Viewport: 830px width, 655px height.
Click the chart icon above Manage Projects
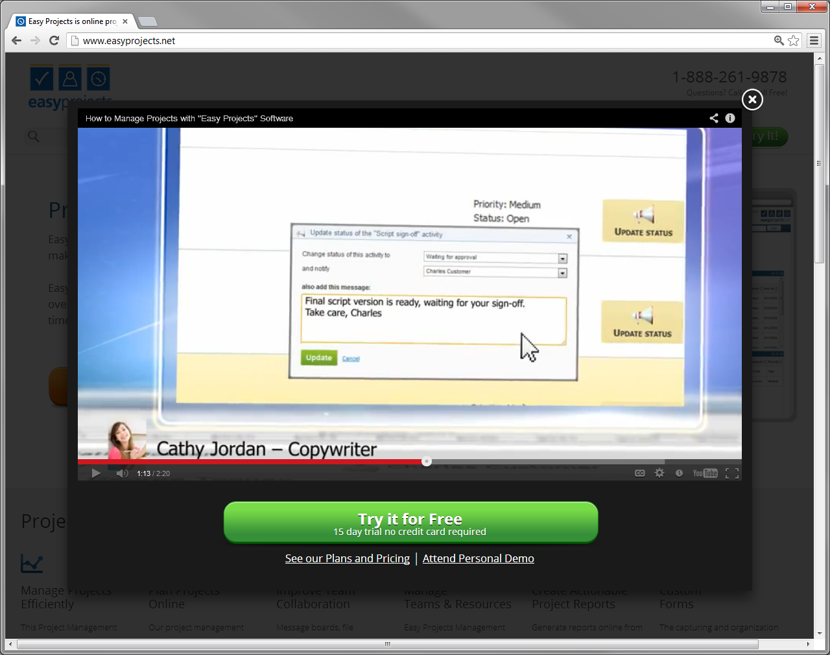[32, 563]
